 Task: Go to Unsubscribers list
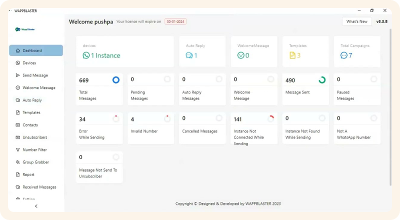pos(36,137)
